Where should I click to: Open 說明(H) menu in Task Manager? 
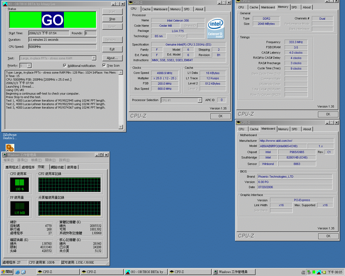coord(64,160)
